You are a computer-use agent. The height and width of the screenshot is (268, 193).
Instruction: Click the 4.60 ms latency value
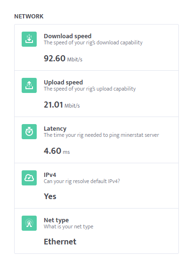57,151
